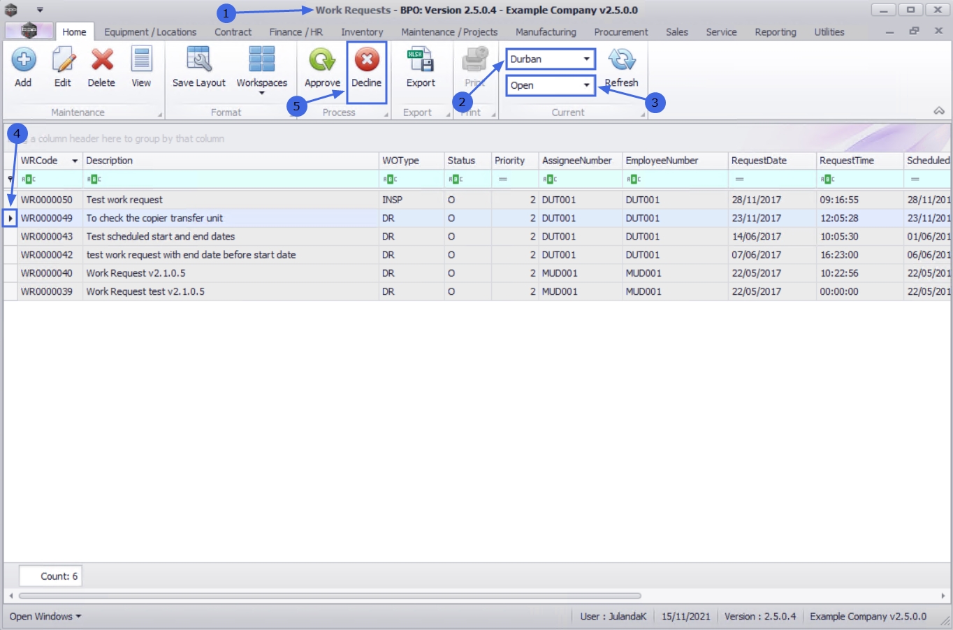Open the Service tab
Screen dimensions: 953x630
(721, 32)
